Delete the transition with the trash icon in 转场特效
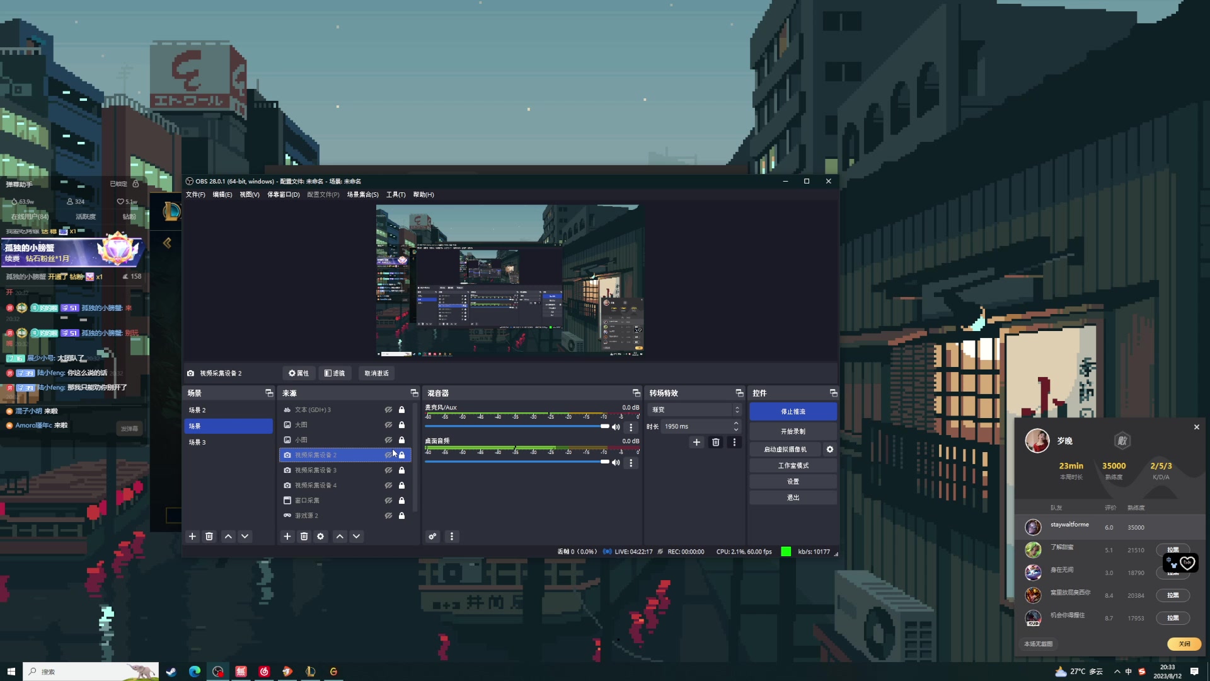Image resolution: width=1210 pixels, height=681 pixels. [x=715, y=443]
